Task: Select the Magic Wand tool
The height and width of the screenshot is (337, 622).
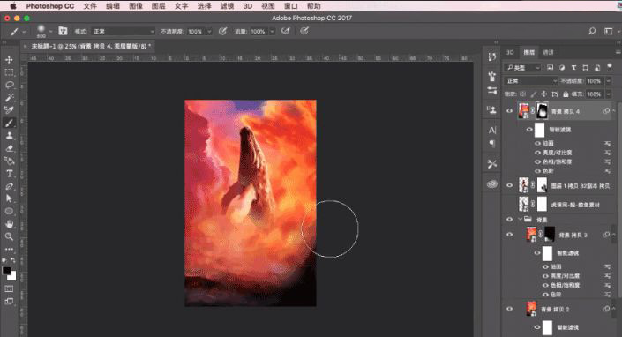Action: 9,98
